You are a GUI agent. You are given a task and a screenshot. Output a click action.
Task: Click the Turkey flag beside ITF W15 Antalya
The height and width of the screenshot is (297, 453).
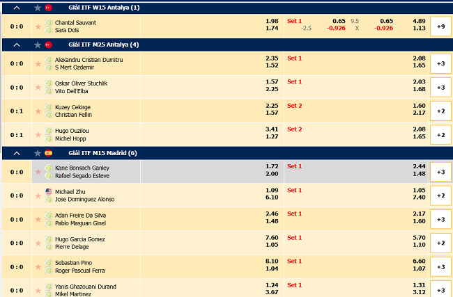point(49,8)
